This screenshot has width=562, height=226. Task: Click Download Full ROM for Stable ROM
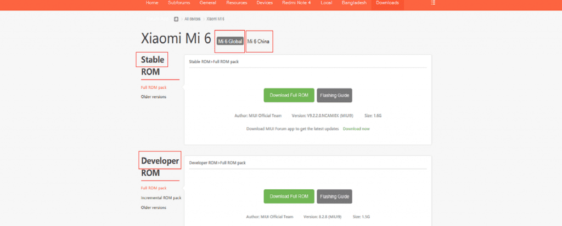click(x=289, y=95)
